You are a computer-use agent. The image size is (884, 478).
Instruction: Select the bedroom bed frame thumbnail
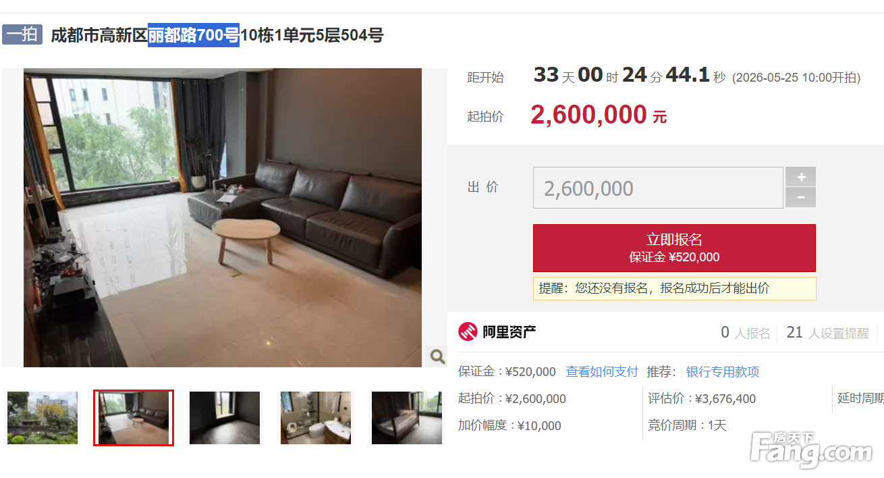(x=407, y=418)
